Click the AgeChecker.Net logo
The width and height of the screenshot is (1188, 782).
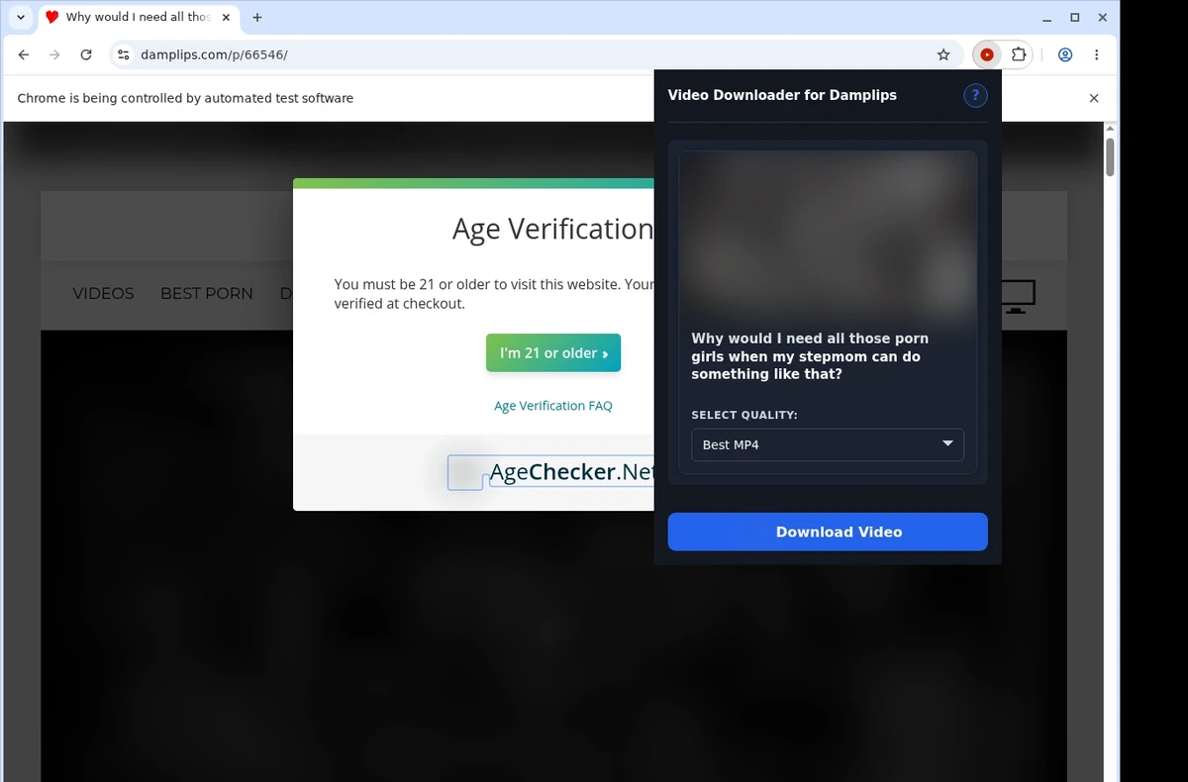[x=552, y=472]
